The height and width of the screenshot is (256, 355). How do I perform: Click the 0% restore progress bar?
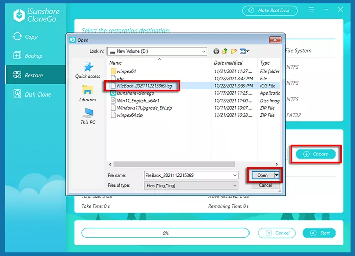(165, 233)
